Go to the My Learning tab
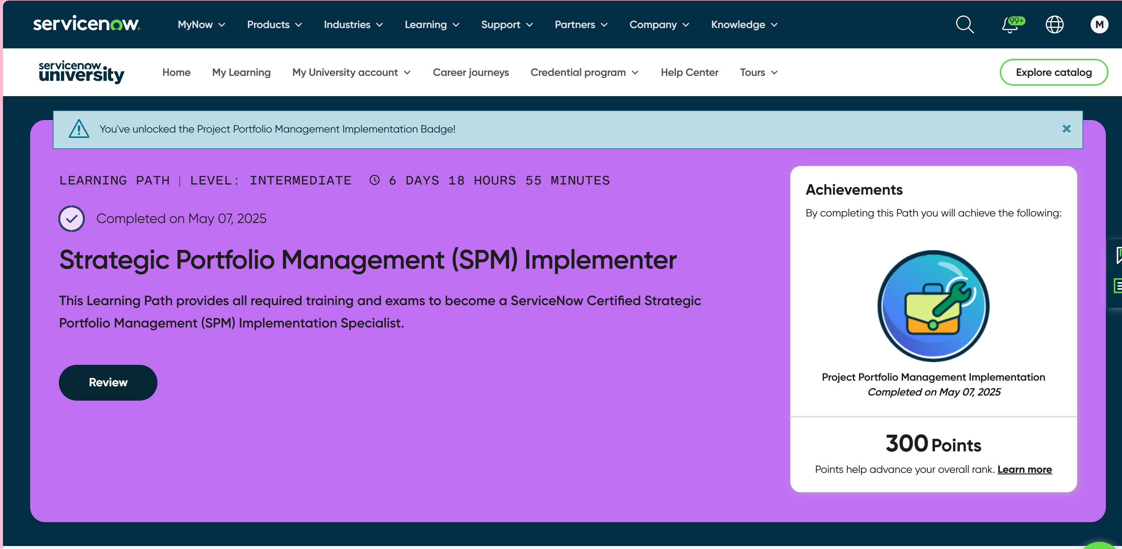This screenshot has height=549, width=1122. pos(241,73)
